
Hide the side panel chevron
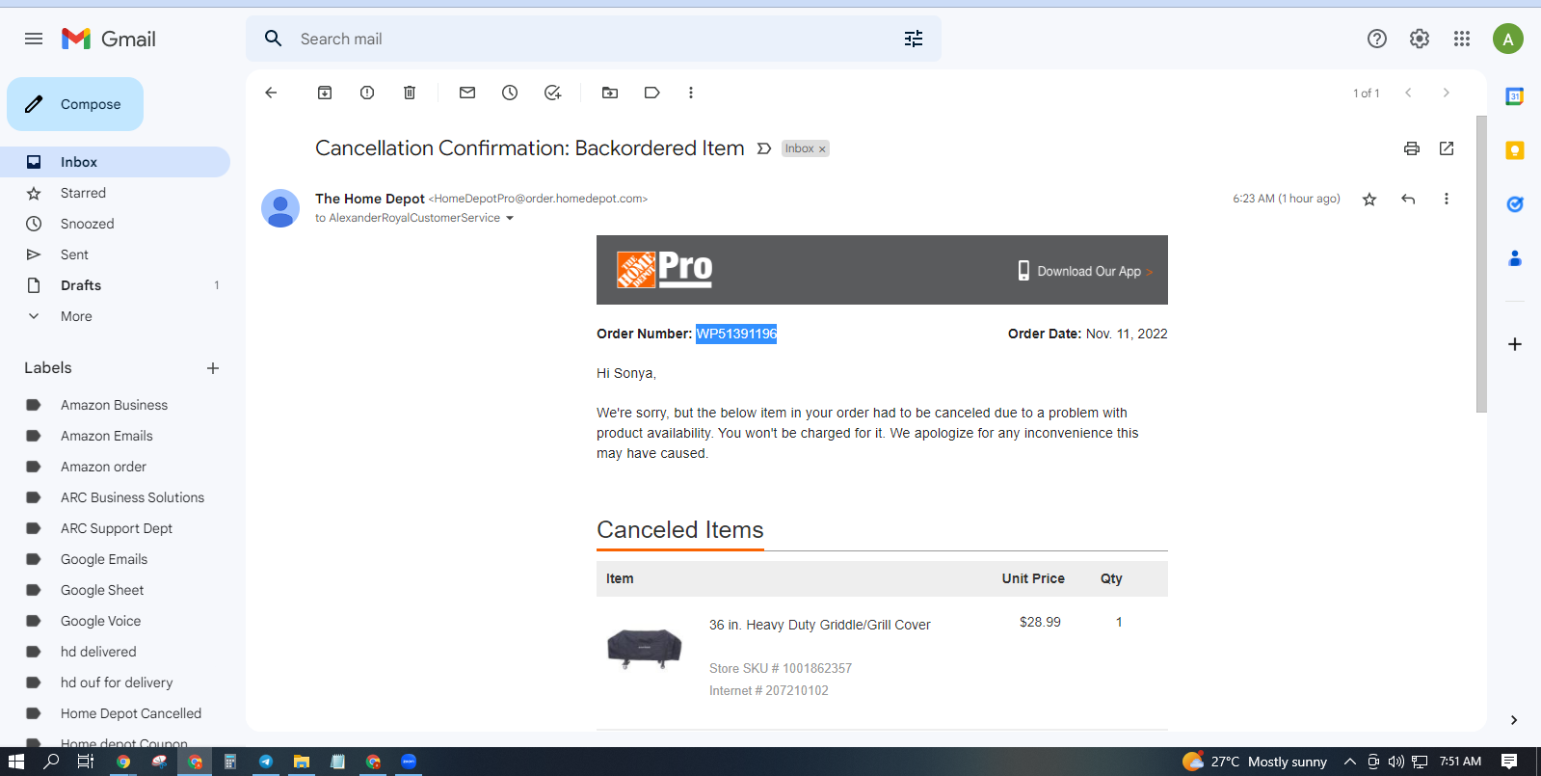click(x=1514, y=720)
